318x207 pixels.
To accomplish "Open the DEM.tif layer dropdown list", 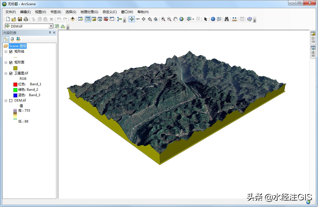I will click(51, 26).
